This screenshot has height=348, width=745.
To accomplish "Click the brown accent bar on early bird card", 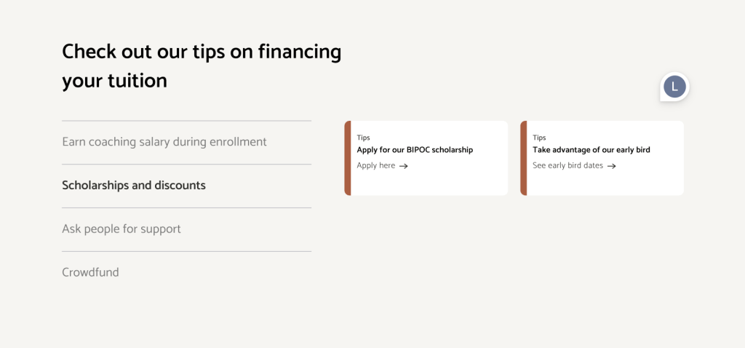I will (x=523, y=158).
